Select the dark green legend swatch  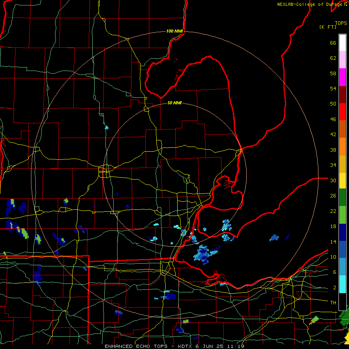pos(342,197)
